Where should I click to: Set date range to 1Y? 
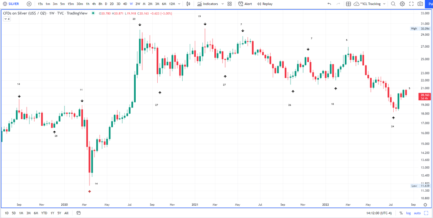pyautogui.click(x=53, y=213)
